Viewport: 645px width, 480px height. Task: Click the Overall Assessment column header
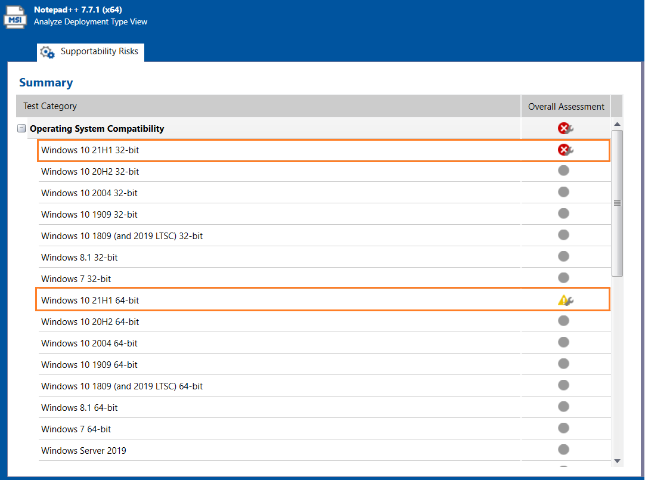pos(566,106)
